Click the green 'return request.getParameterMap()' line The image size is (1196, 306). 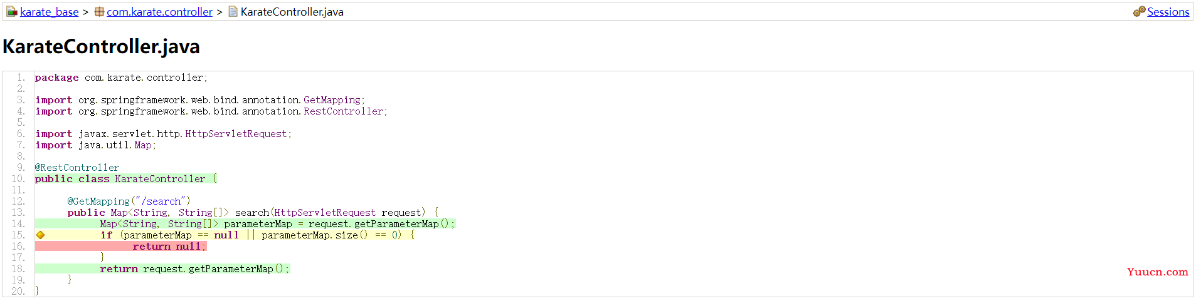(162, 269)
